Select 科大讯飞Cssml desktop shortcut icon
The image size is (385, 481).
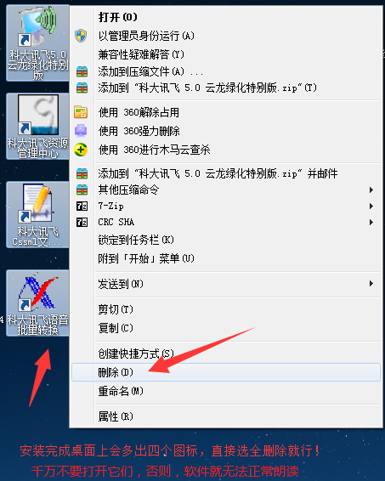[37, 215]
